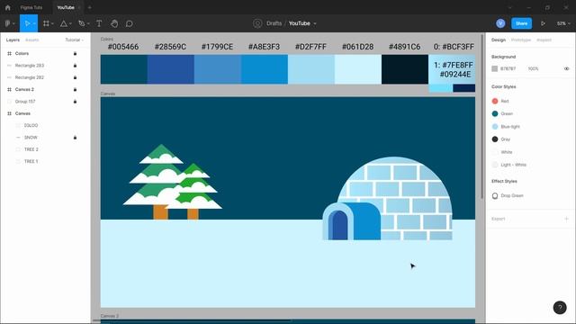Click the Drafts breadcrumb link
Viewport: 576px width, 324px height.
274,23
